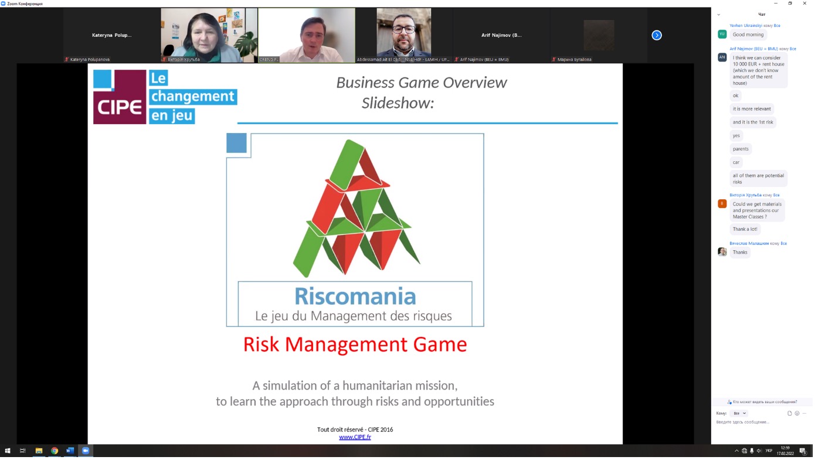Click the 'Good morning' chat message
The width and height of the screenshot is (815, 460).
[748, 35]
